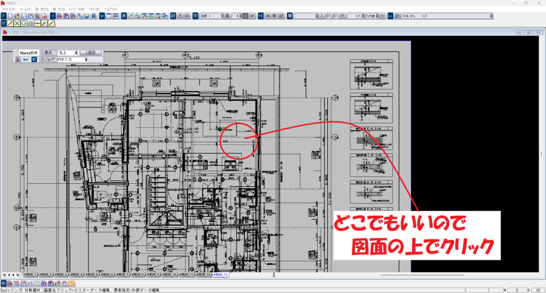The height and width of the screenshot is (293, 546).
Task: Switch to the 完成_12 sheet tab
Action: (204, 274)
